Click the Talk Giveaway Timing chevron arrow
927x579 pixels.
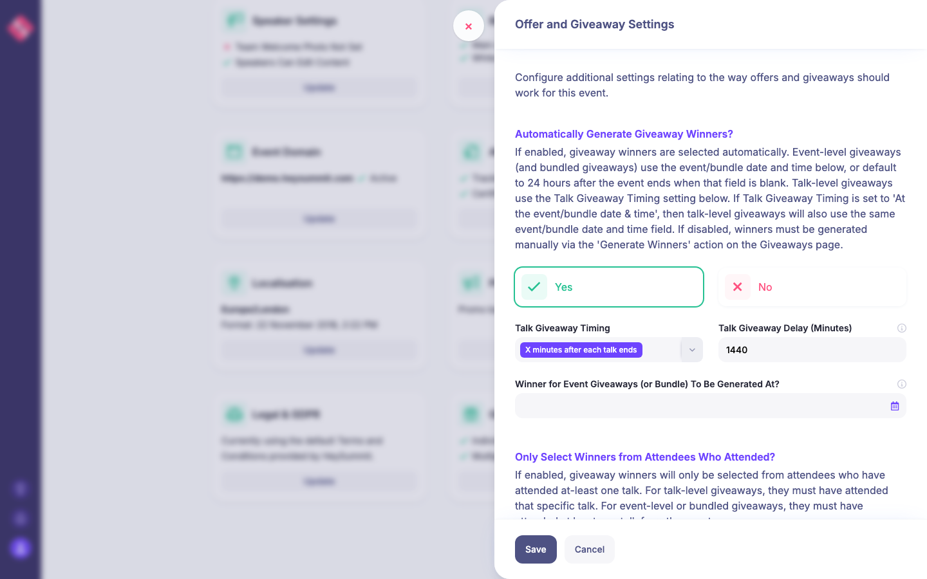[x=692, y=350]
